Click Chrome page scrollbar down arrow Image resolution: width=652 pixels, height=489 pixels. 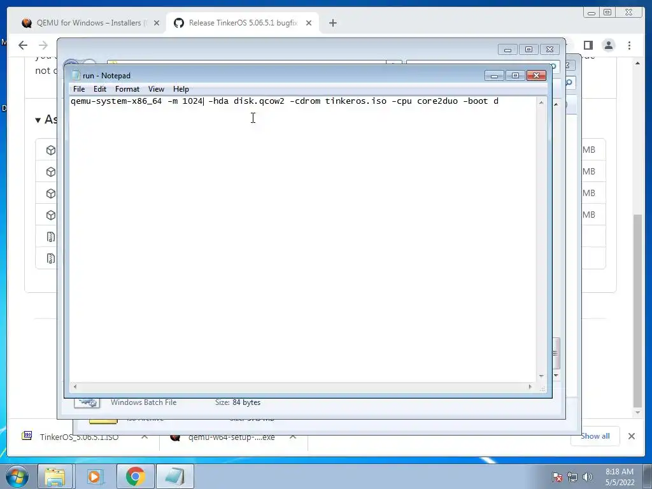pos(638,413)
